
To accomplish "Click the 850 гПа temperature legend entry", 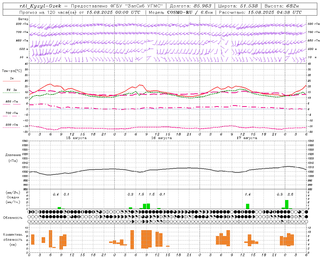I will 12,102.
